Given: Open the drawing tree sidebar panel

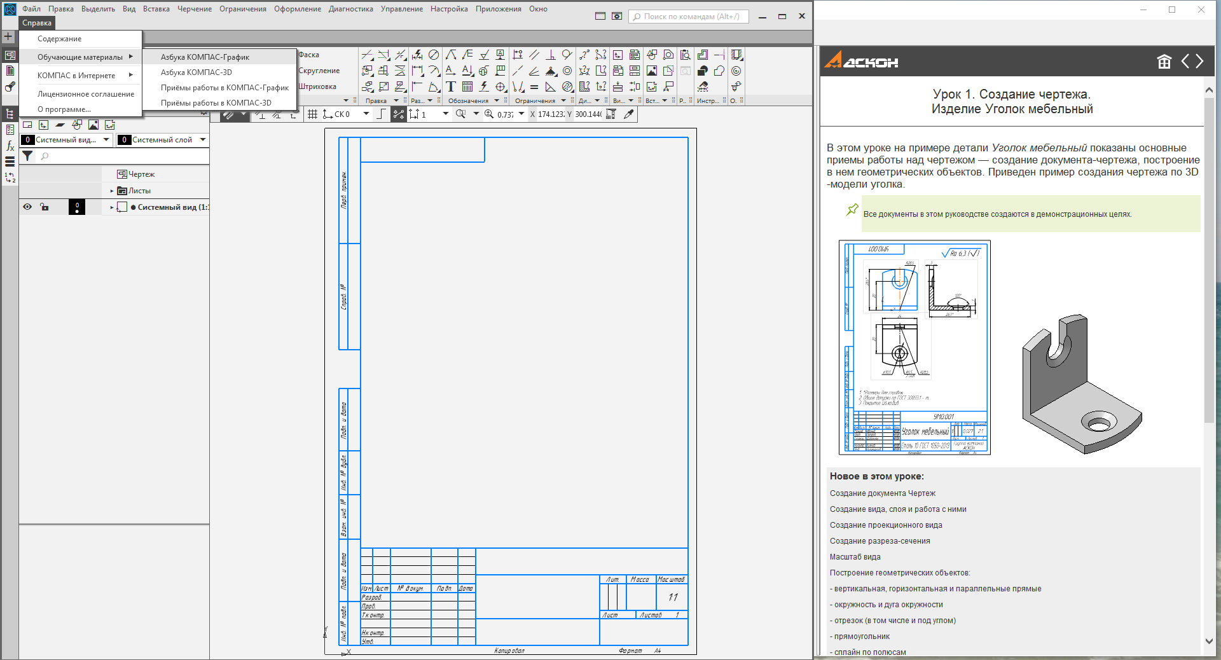Looking at the screenshot, I should click(x=10, y=114).
